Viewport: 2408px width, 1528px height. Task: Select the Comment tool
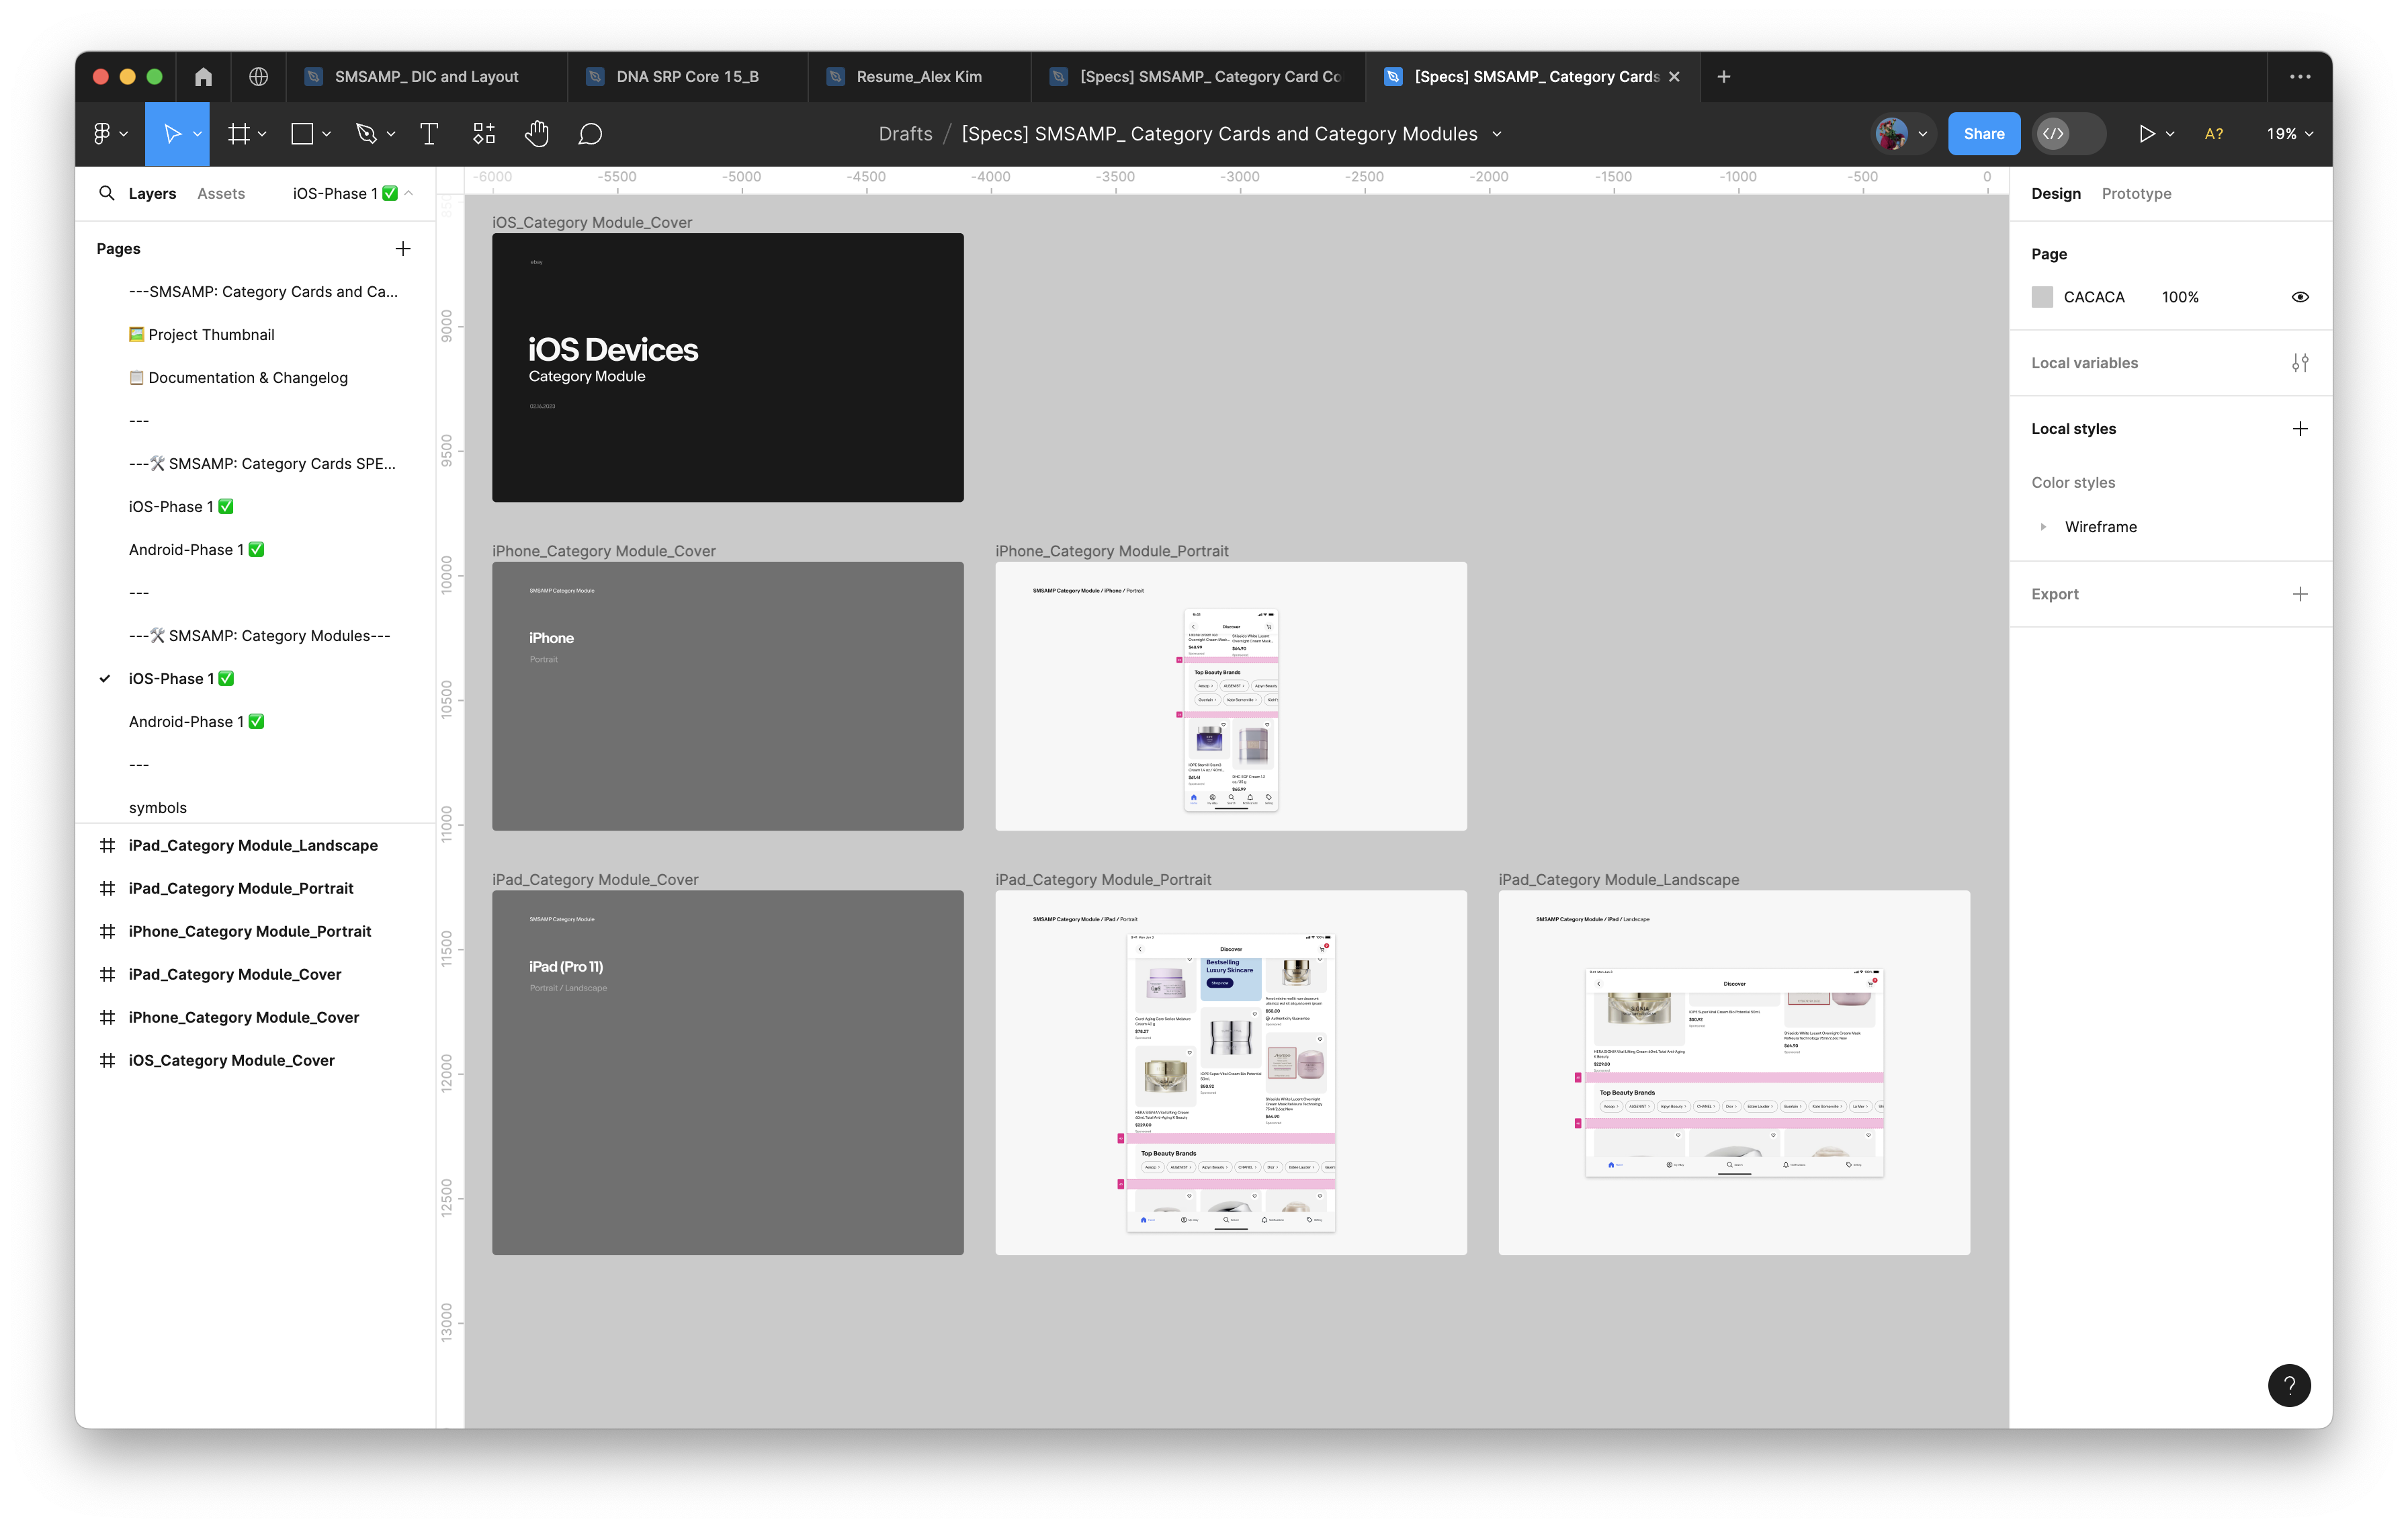pos(590,133)
